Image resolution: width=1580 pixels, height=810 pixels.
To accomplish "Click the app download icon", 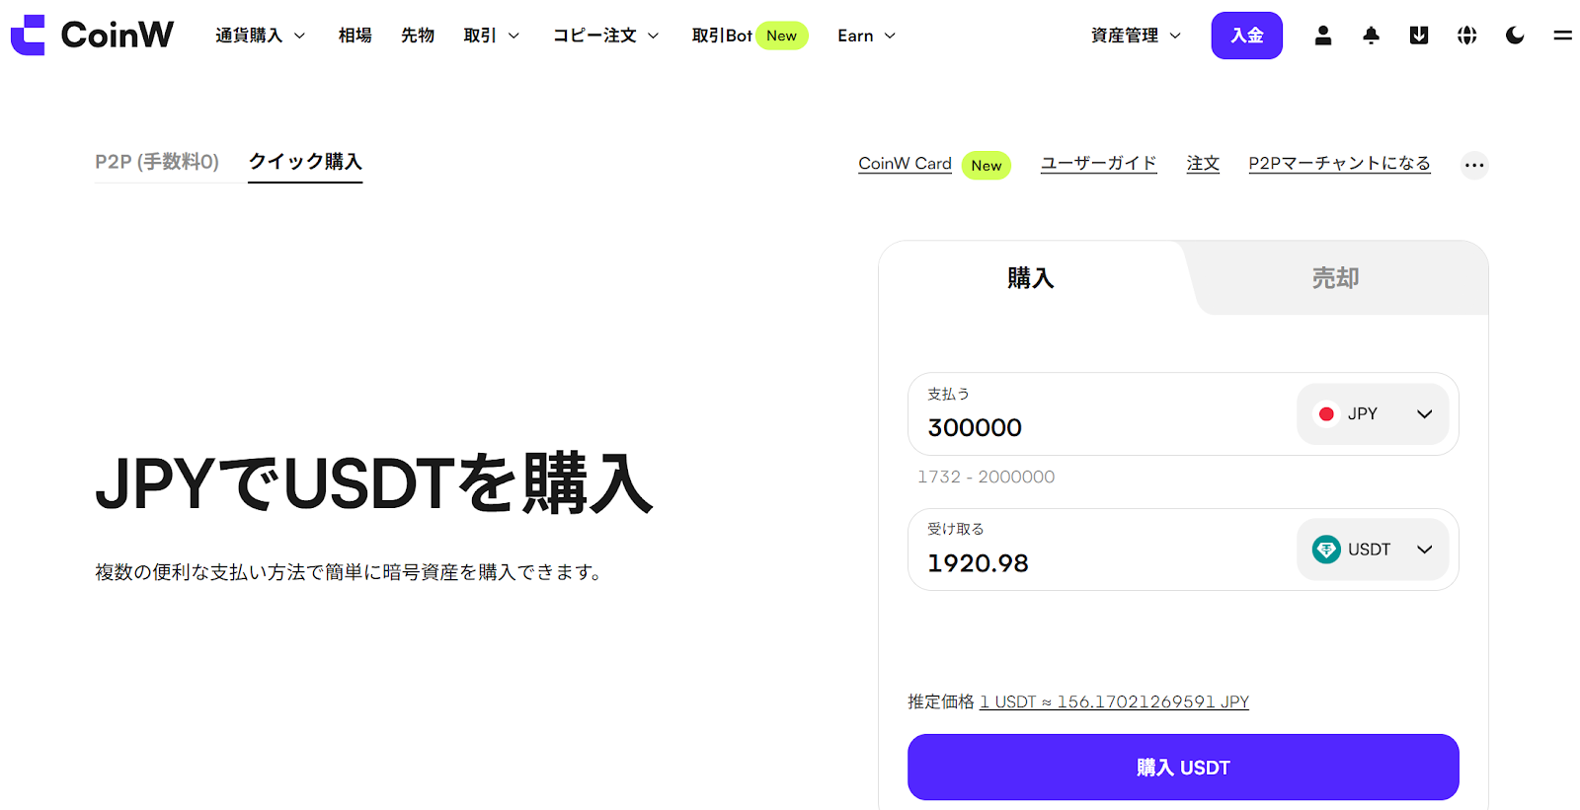I will coord(1419,36).
